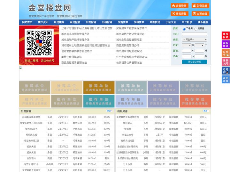Click the 确认提交搜索 search button
This screenshot has height=172, width=230.
point(195,62)
